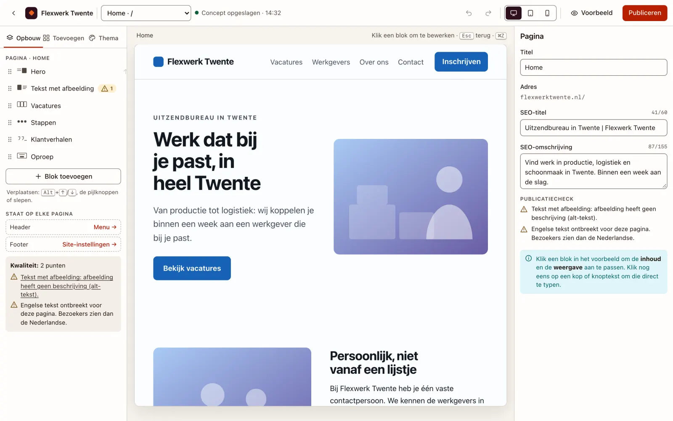
Task: Edit the hero heading Werk dat bij je past
Action: click(207, 162)
